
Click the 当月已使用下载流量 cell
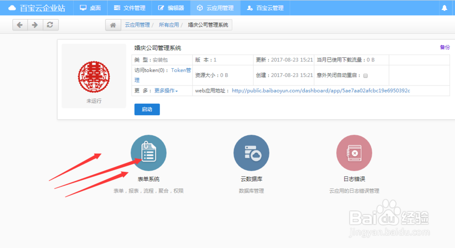351,60
